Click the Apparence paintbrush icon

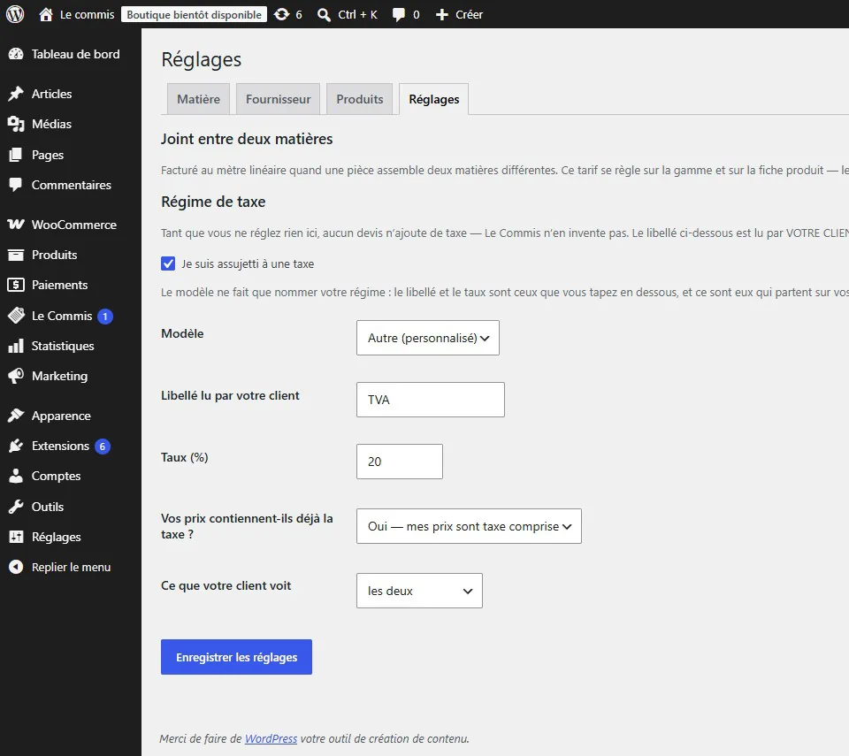click(x=16, y=416)
